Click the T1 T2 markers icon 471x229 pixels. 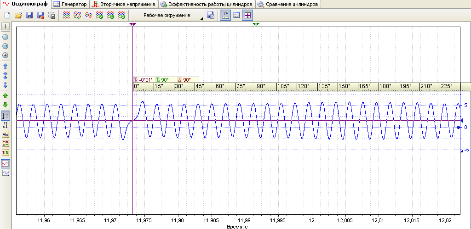[6, 153]
